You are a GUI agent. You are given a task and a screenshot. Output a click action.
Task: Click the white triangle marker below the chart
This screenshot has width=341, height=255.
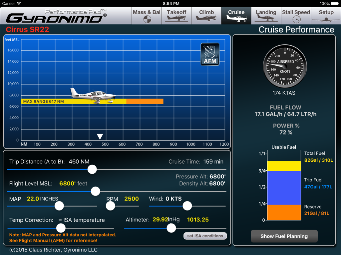(99, 135)
